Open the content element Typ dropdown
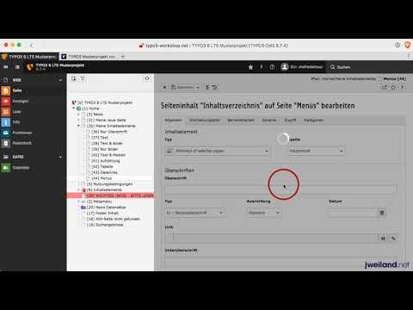The image size is (413, 310). point(217,151)
